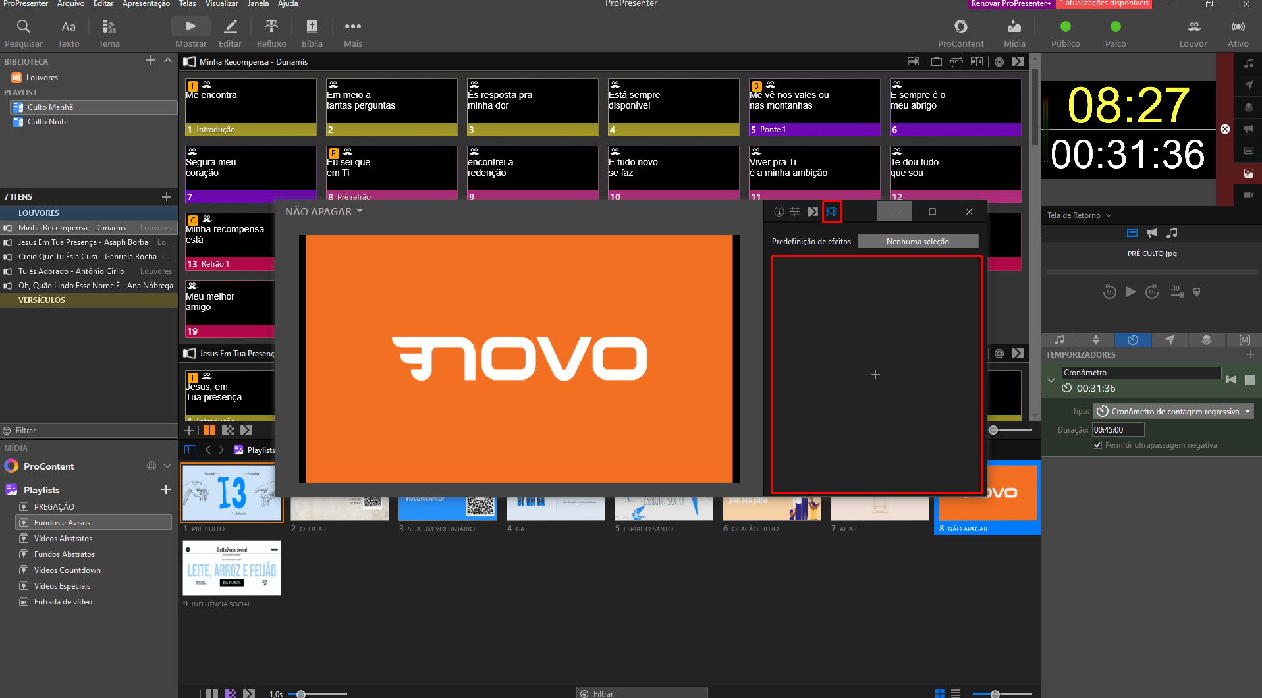Expand the NÃO APAGAR title dropdown
The width and height of the screenshot is (1262, 698).
click(x=323, y=212)
